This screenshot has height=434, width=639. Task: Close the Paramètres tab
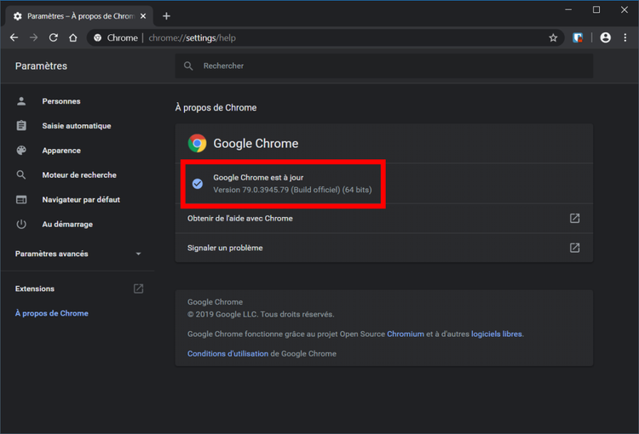click(142, 16)
